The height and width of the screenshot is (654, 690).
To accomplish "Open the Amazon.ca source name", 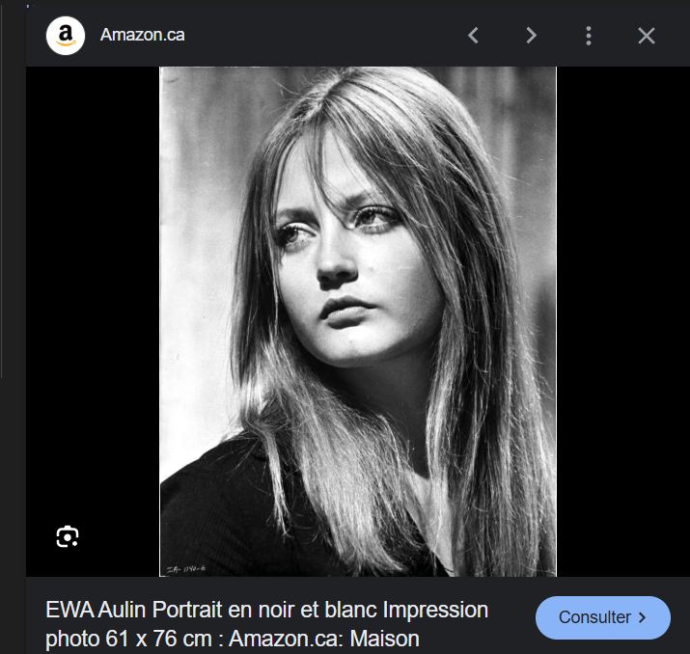I will pyautogui.click(x=142, y=36).
